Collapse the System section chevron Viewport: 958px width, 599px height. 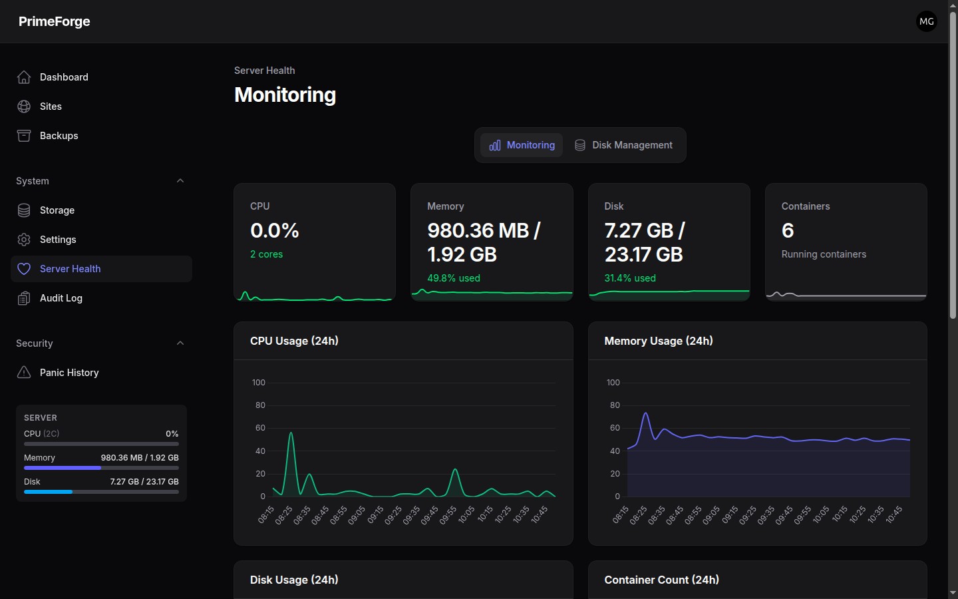[180, 181]
